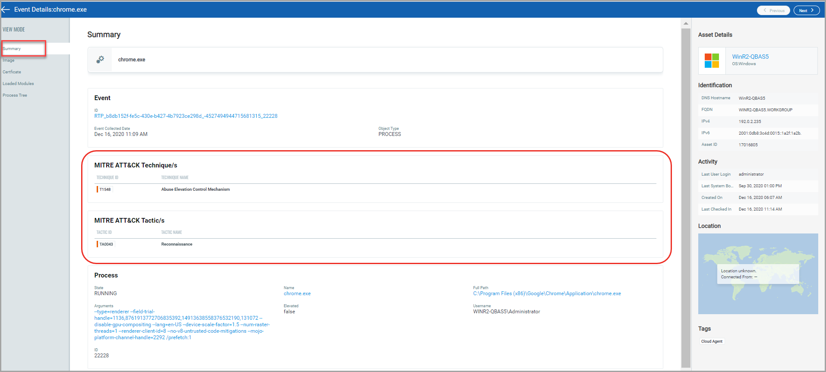Click the Asset ID value 17016805

(748, 145)
